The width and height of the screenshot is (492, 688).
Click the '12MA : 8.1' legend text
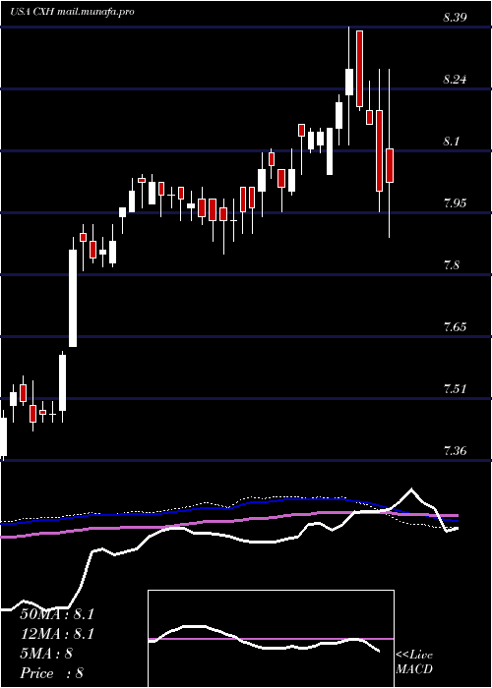tap(57, 634)
